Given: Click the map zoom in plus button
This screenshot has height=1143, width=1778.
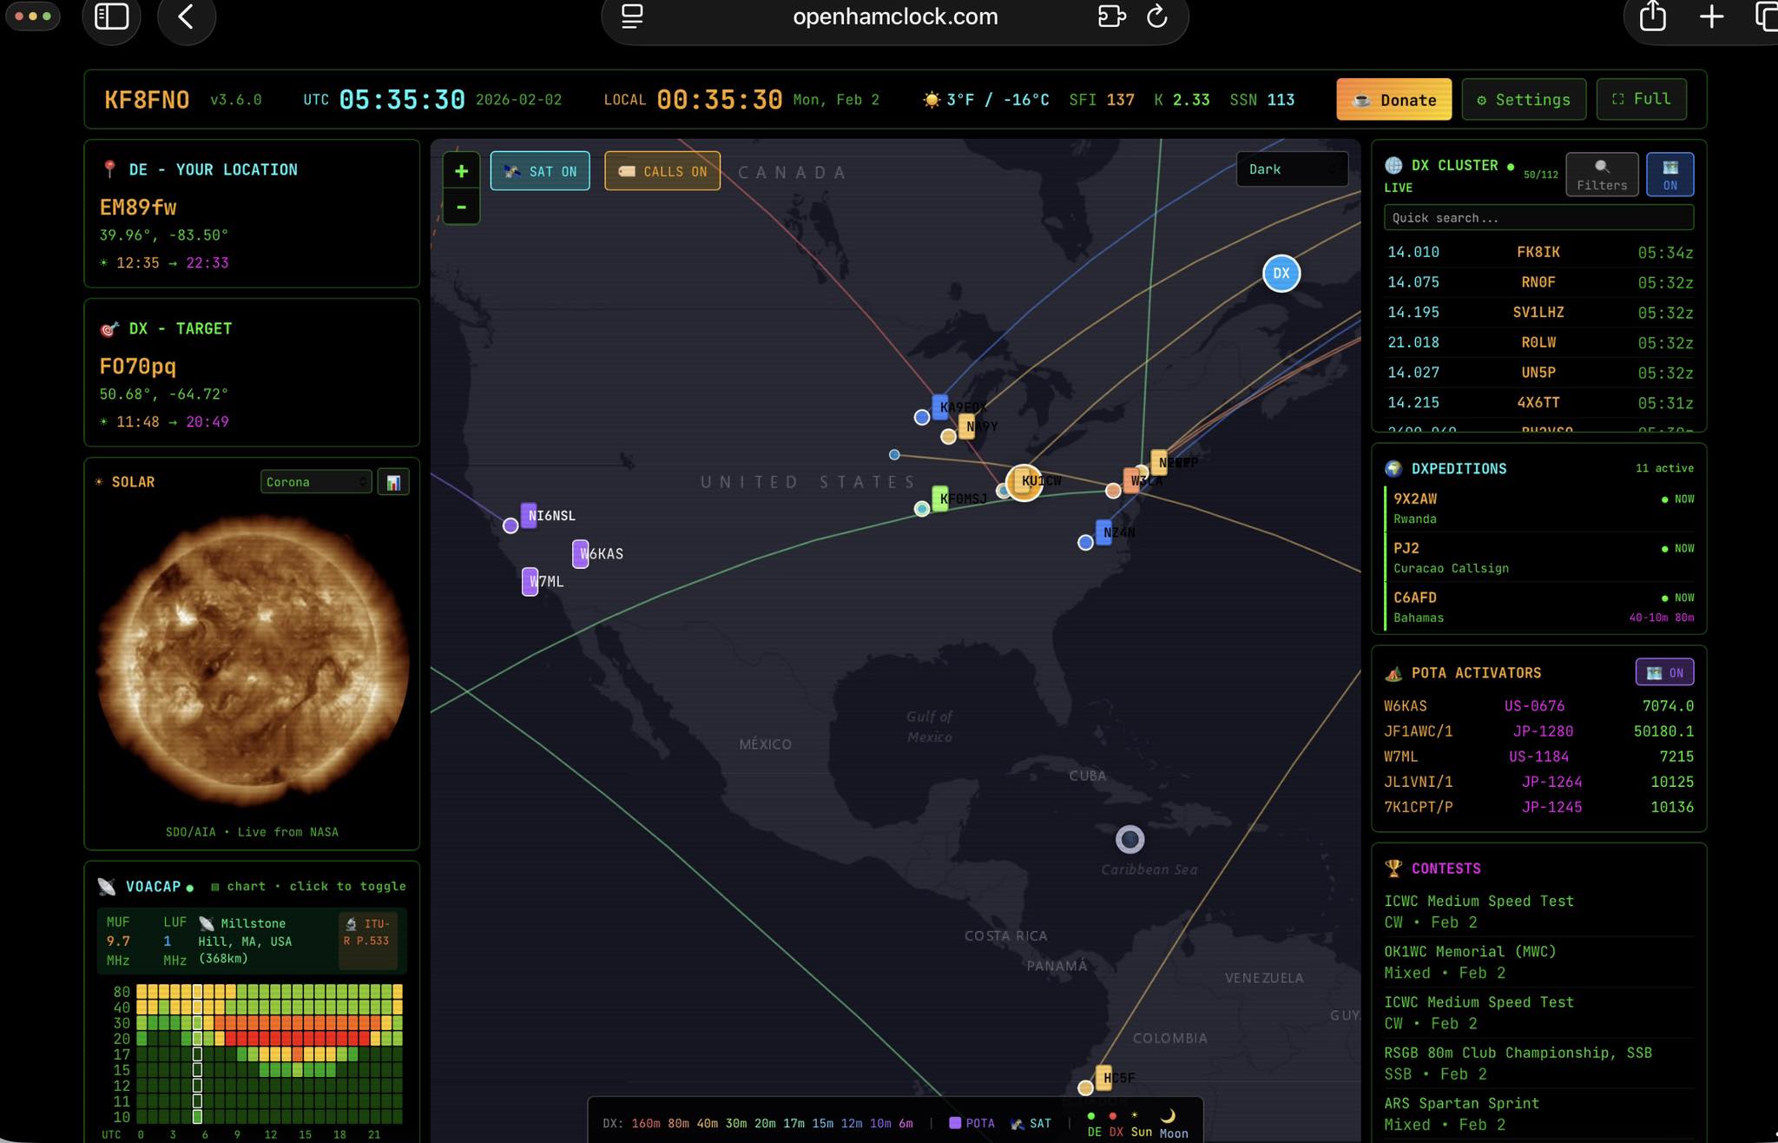Looking at the screenshot, I should point(461,171).
